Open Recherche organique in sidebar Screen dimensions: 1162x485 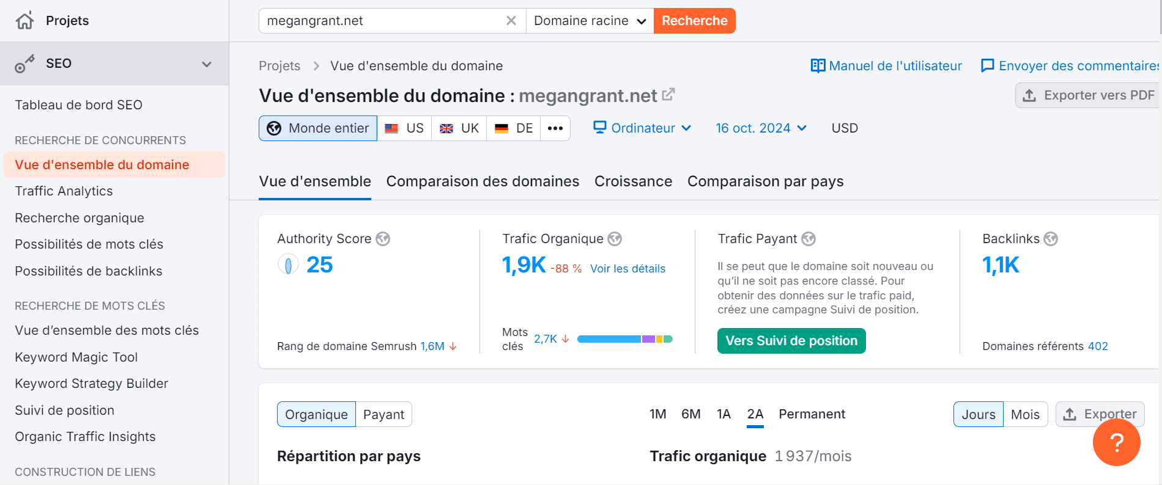pyautogui.click(x=80, y=218)
